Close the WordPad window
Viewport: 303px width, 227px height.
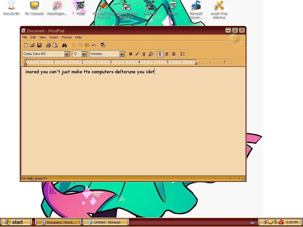(242, 30)
